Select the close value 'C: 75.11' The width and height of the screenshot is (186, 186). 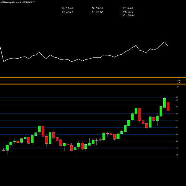pyautogui.click(x=67, y=12)
